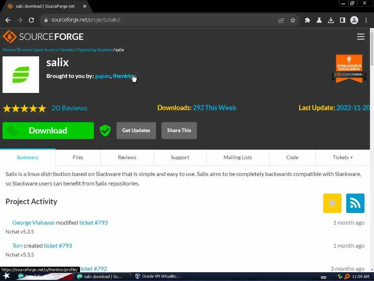Open gapan's profile link
374x281 pixels.
103,76
